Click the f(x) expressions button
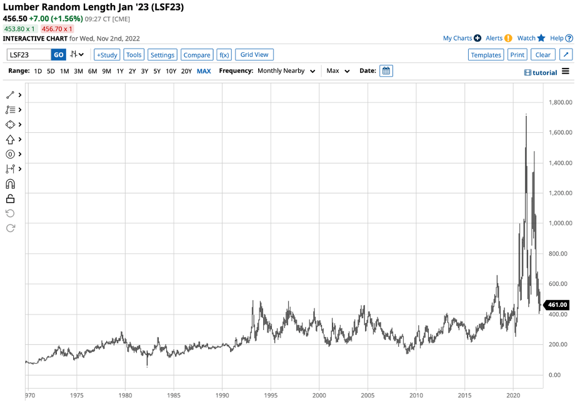 [x=224, y=55]
